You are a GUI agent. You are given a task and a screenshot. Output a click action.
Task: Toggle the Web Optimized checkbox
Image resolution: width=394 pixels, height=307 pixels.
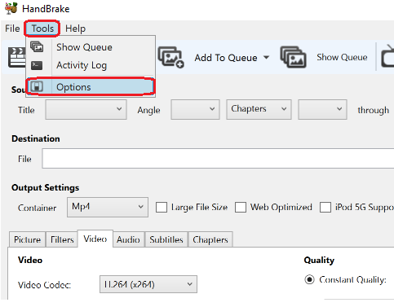point(241,207)
